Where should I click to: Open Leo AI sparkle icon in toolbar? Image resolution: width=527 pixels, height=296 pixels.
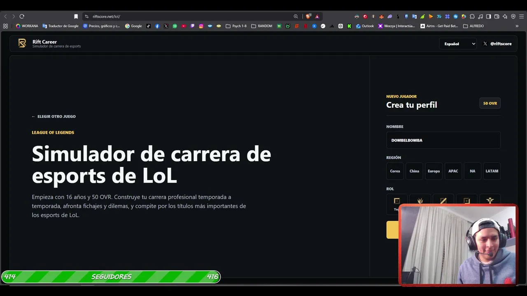(505, 16)
